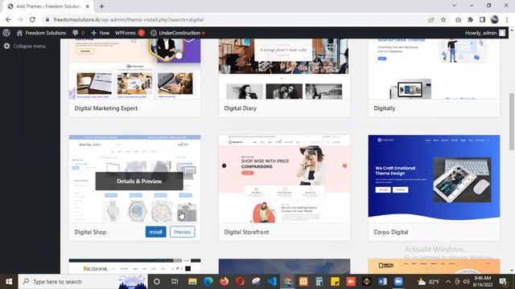Open Cortana from the taskbar
The width and height of the screenshot is (515, 289).
coord(157,282)
